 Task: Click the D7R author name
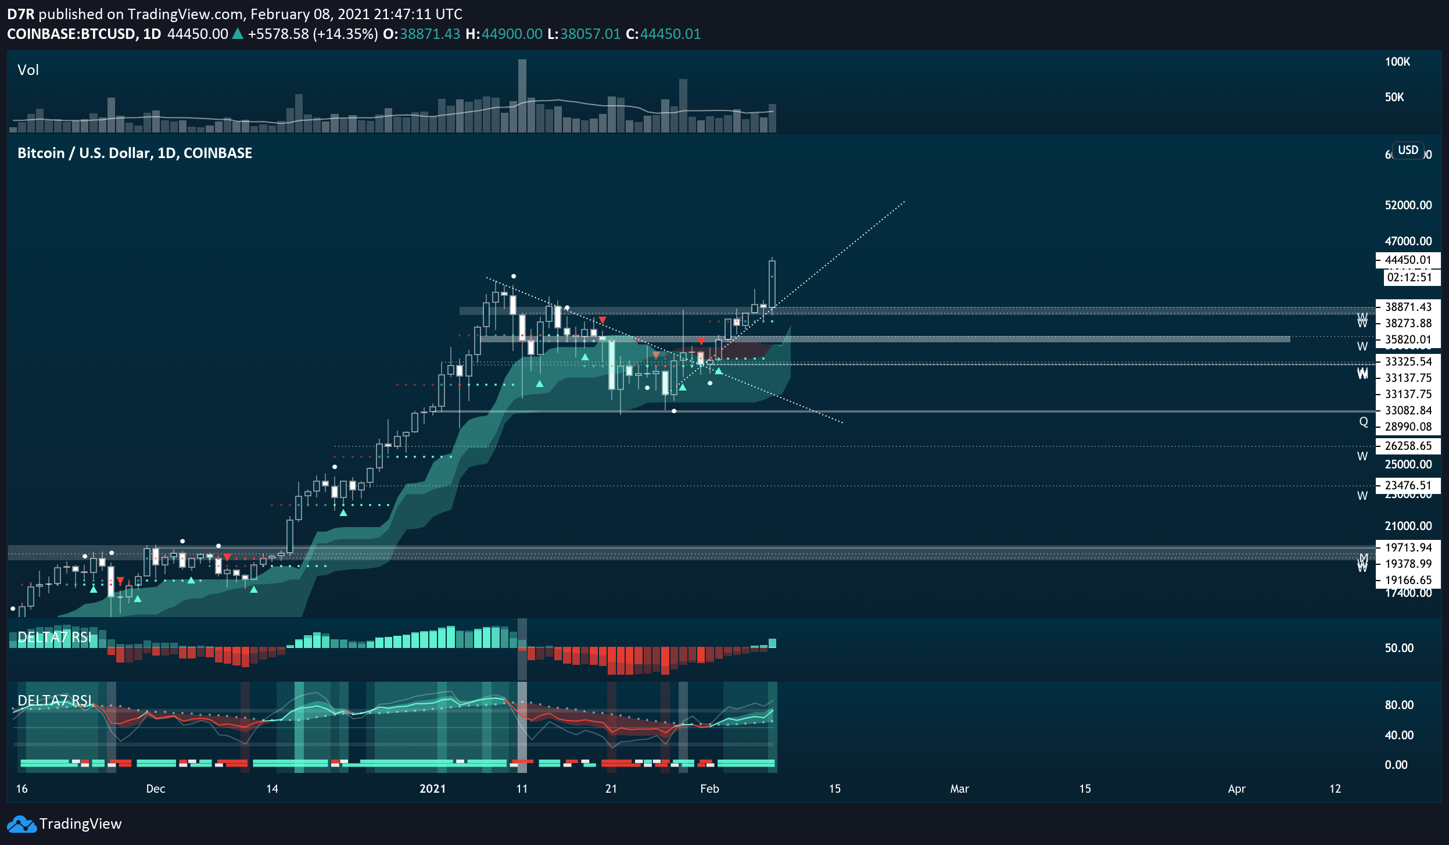[x=21, y=14]
